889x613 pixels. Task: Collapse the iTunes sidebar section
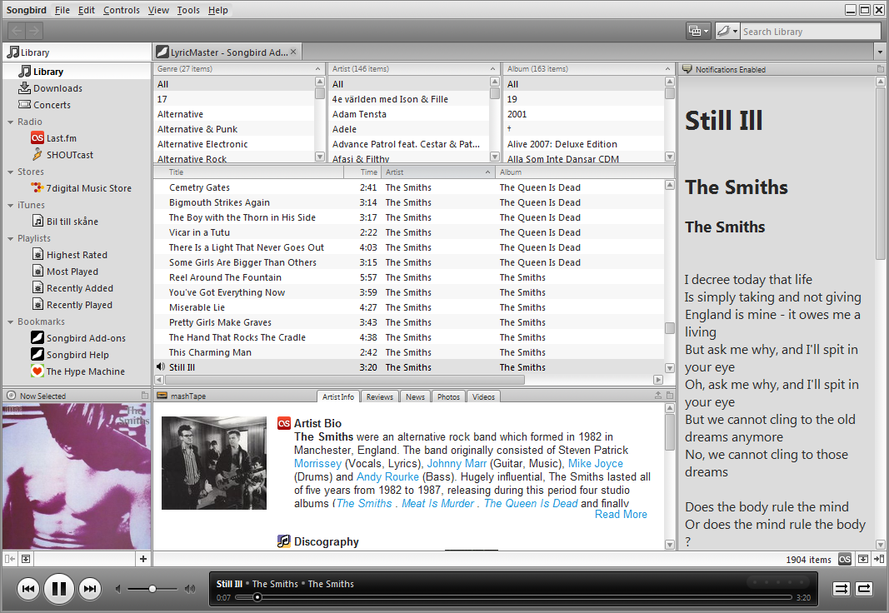[10, 205]
